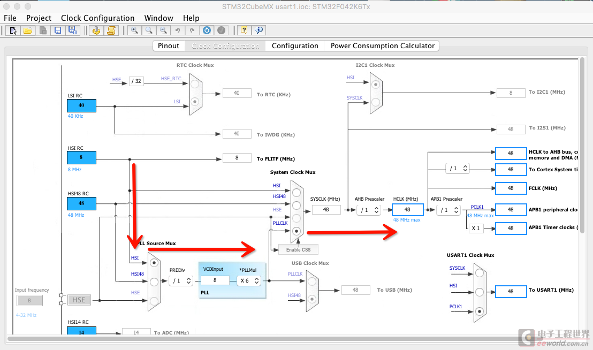This screenshot has height=350, width=593.
Task: Click the Save Project As icon
Action: (73, 31)
